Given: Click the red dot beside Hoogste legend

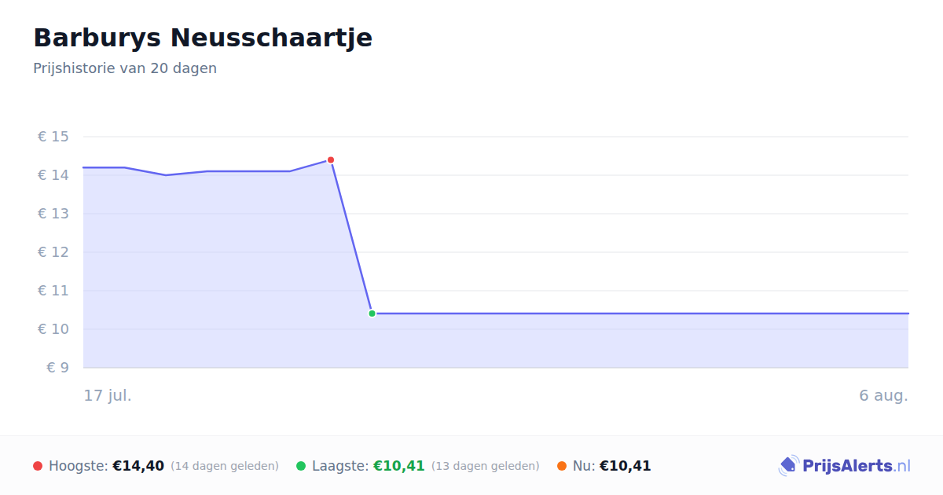Looking at the screenshot, I should (x=38, y=466).
